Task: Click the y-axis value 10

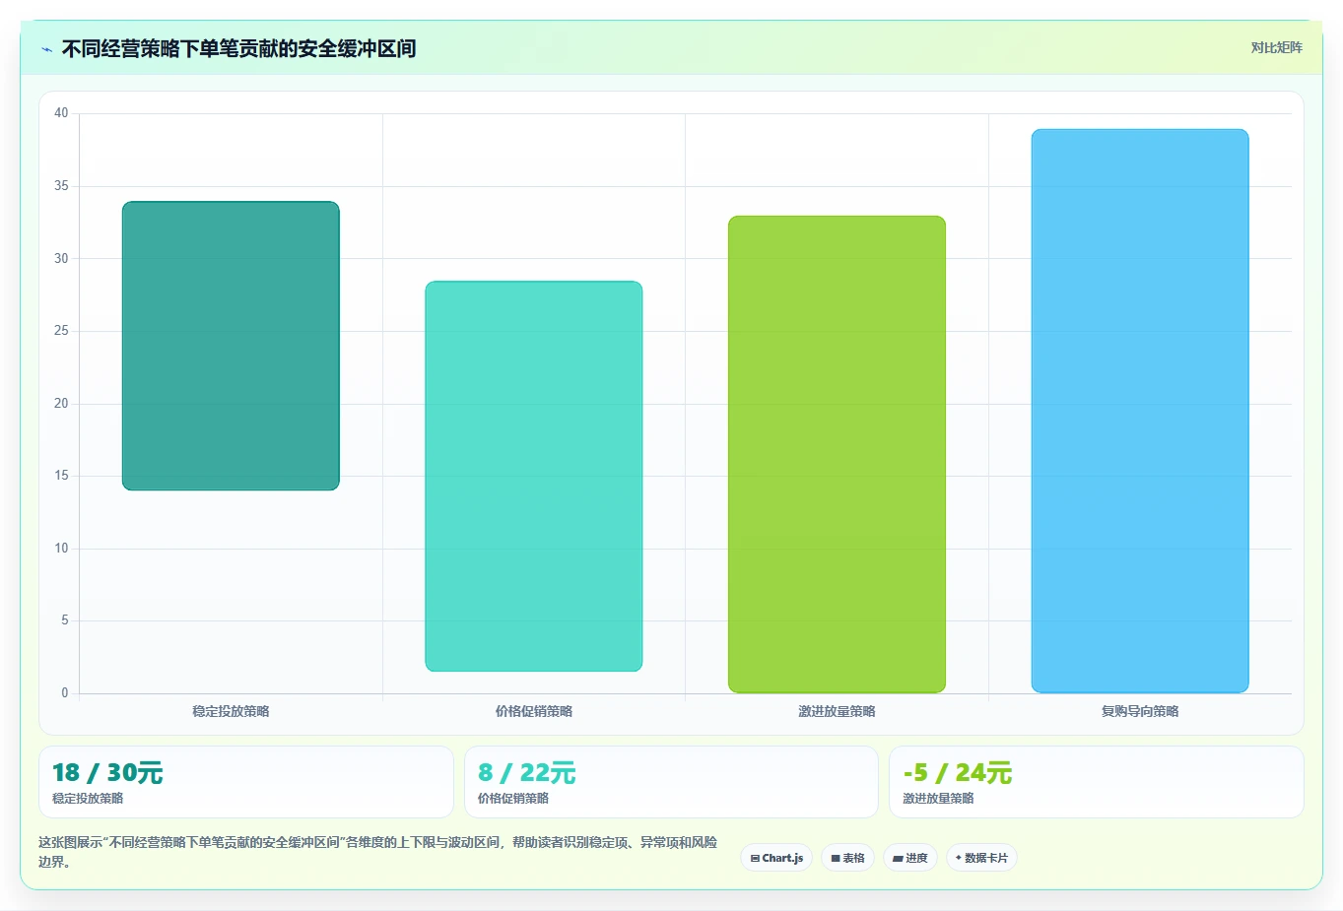Action: tap(61, 549)
